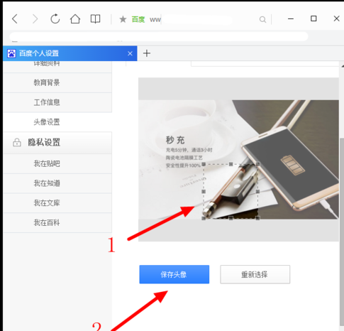Open a new tab with the plus button
This screenshot has height=331, width=344.
click(147, 53)
